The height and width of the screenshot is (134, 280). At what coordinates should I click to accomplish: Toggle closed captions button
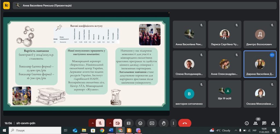(129, 123)
